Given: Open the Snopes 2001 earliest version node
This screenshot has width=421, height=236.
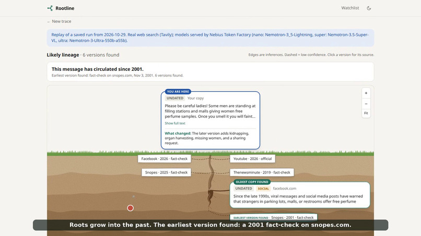Looking at the screenshot, I should [x=274, y=218].
